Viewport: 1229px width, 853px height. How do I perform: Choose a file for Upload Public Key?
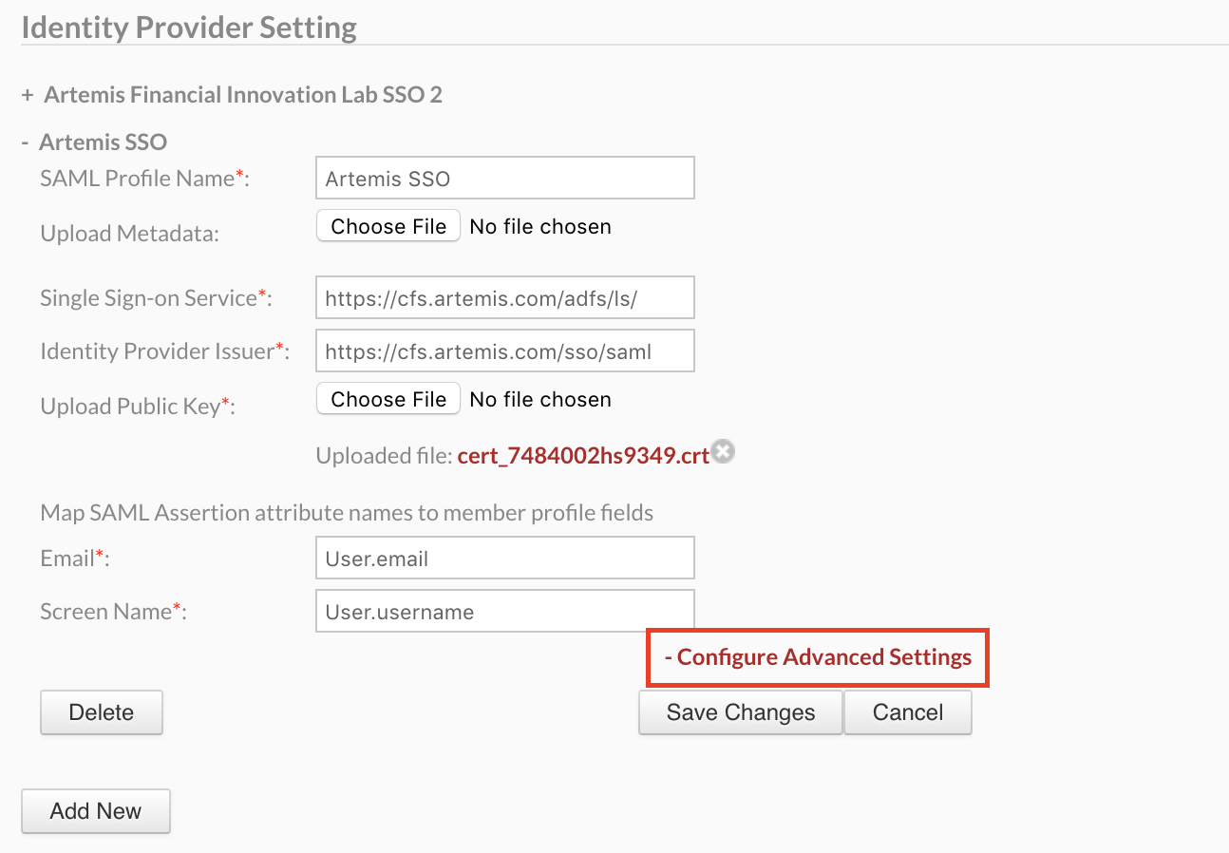tap(388, 399)
